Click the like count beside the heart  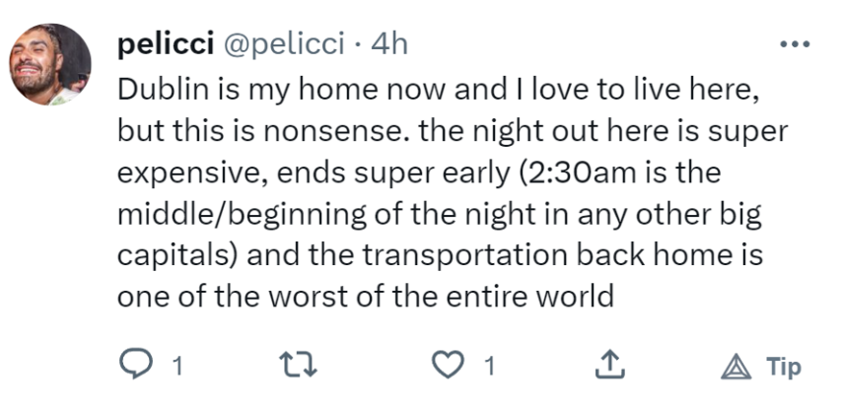click(x=488, y=368)
